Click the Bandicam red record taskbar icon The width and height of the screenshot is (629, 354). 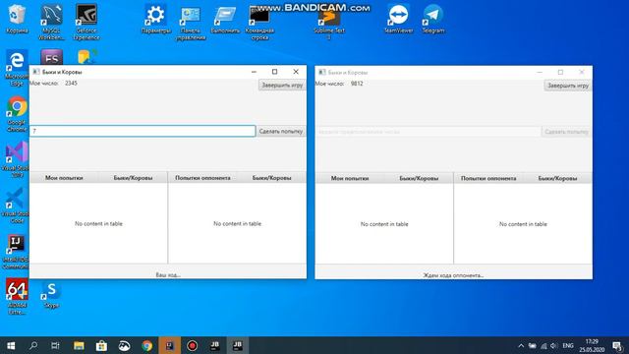[193, 345]
